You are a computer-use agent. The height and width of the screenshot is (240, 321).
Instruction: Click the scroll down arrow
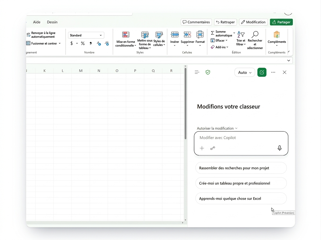click(x=185, y=220)
